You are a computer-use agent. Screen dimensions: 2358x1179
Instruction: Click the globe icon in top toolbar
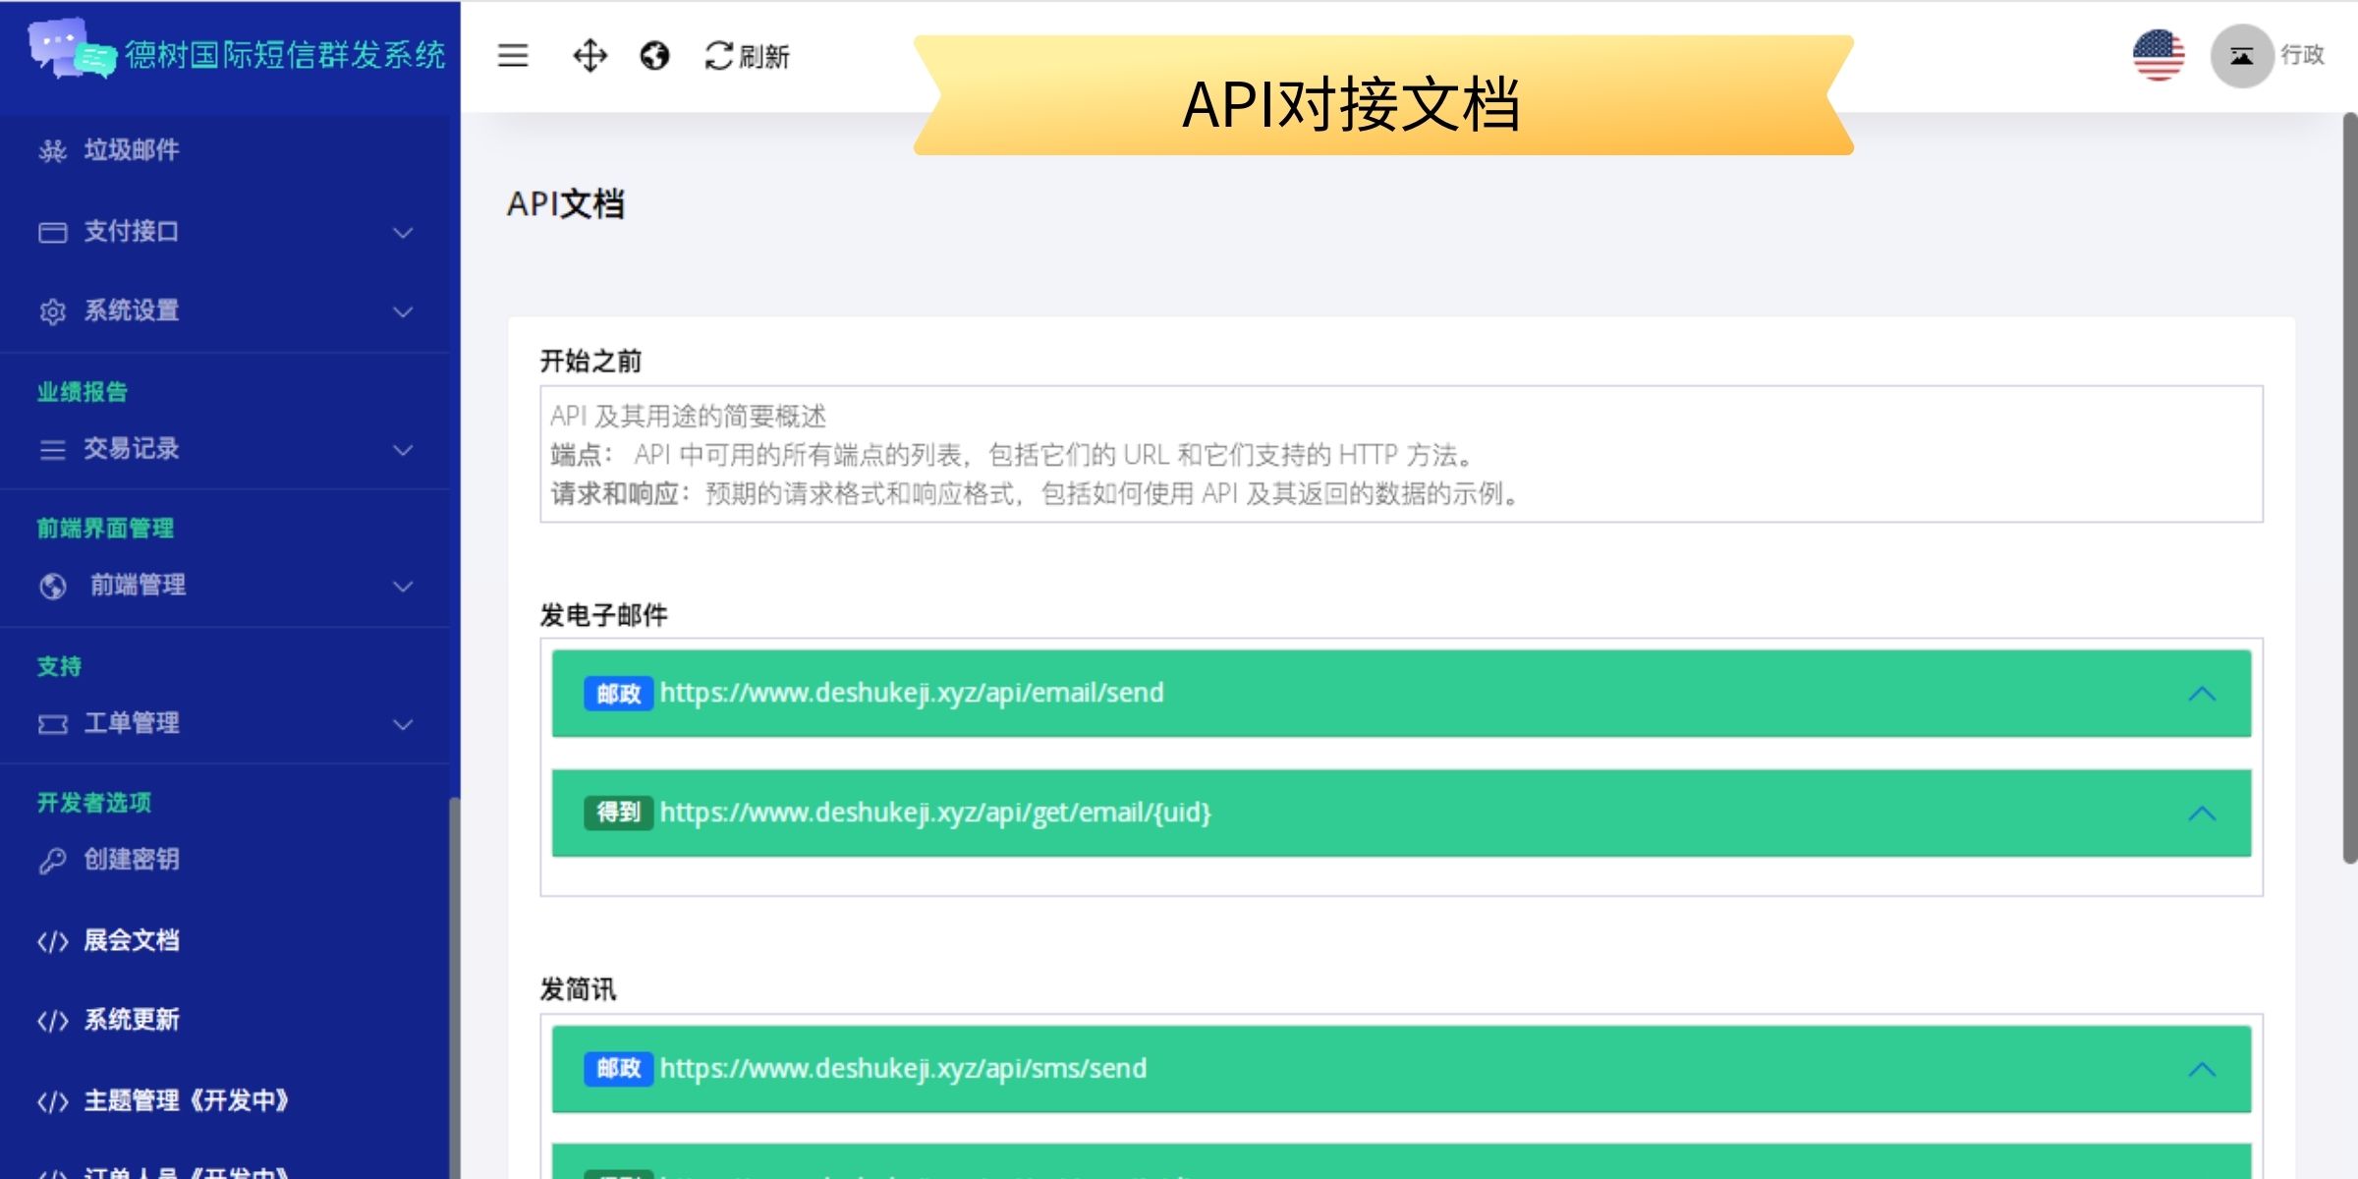tap(654, 56)
